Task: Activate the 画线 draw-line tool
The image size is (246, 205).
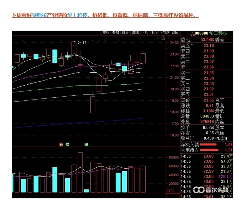Action: coord(135,33)
